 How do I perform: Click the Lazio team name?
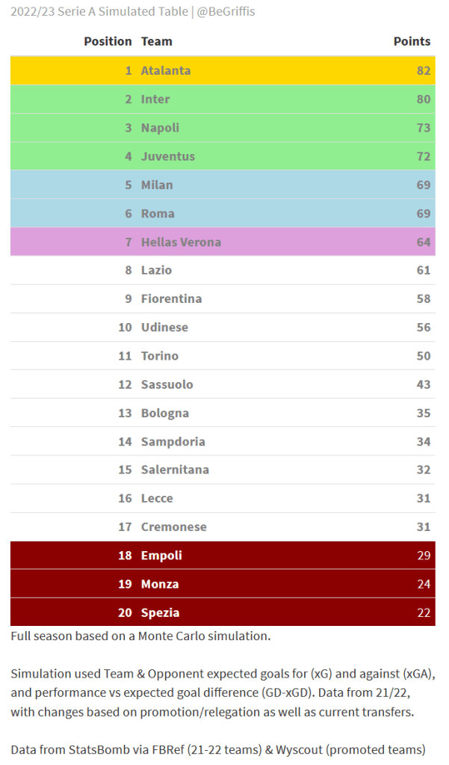pos(156,271)
